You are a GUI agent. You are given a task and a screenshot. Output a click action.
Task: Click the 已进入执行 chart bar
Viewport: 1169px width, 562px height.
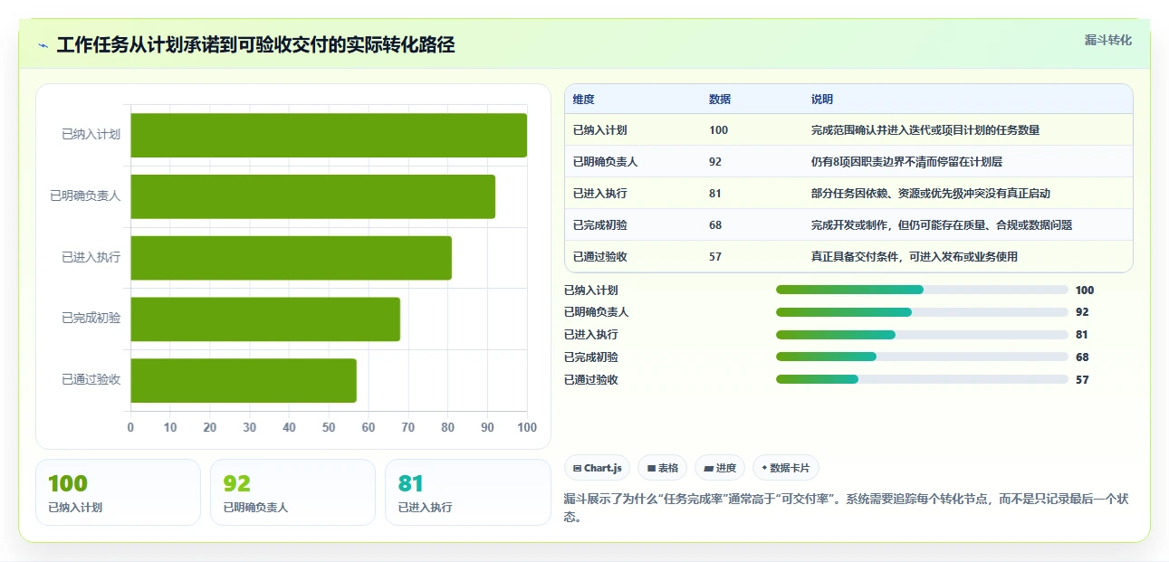(x=292, y=258)
